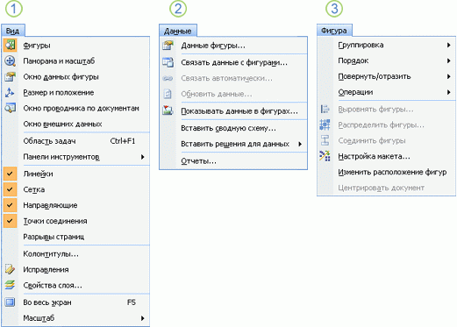Click the Размер и положение icon
The image size is (457, 327).
(10, 93)
